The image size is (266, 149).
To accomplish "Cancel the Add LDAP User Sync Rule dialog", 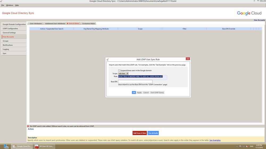I will 146,93.
